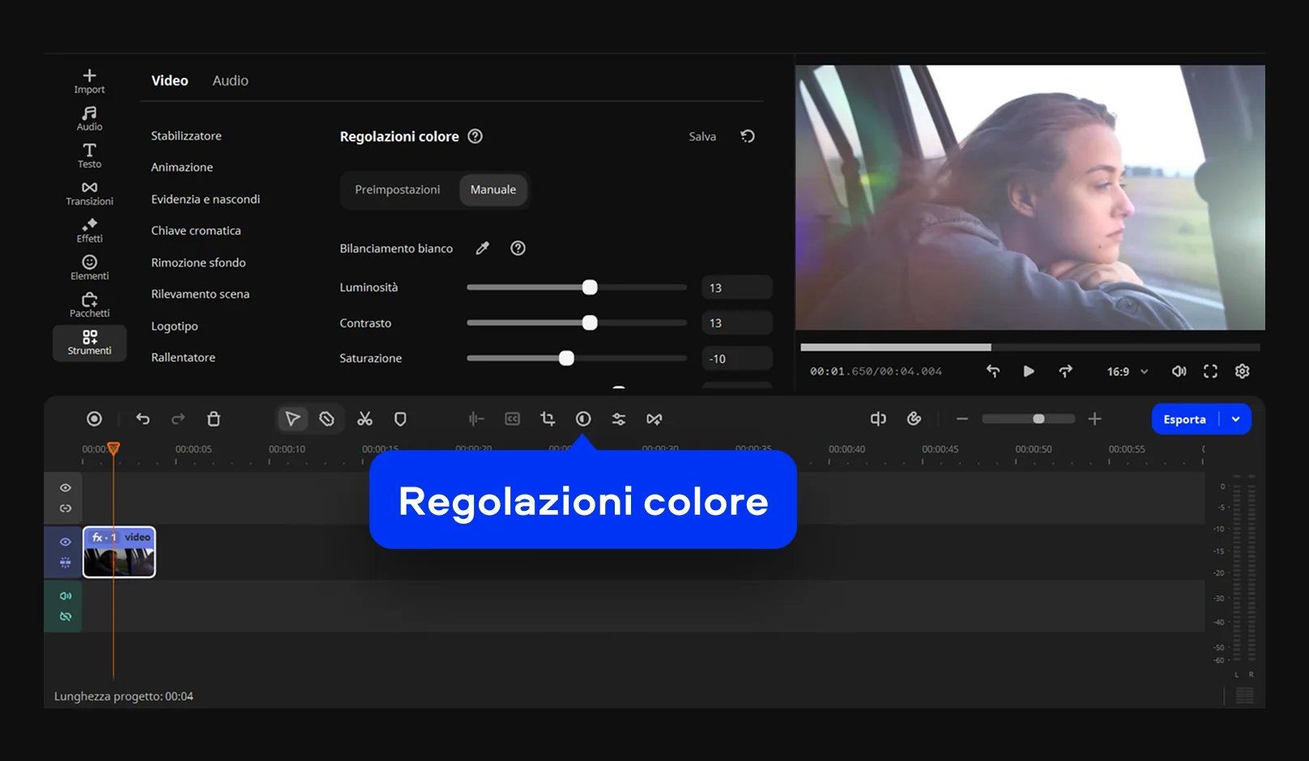Click the undo arrow in timeline toolbar
This screenshot has height=761, width=1309.
143,419
